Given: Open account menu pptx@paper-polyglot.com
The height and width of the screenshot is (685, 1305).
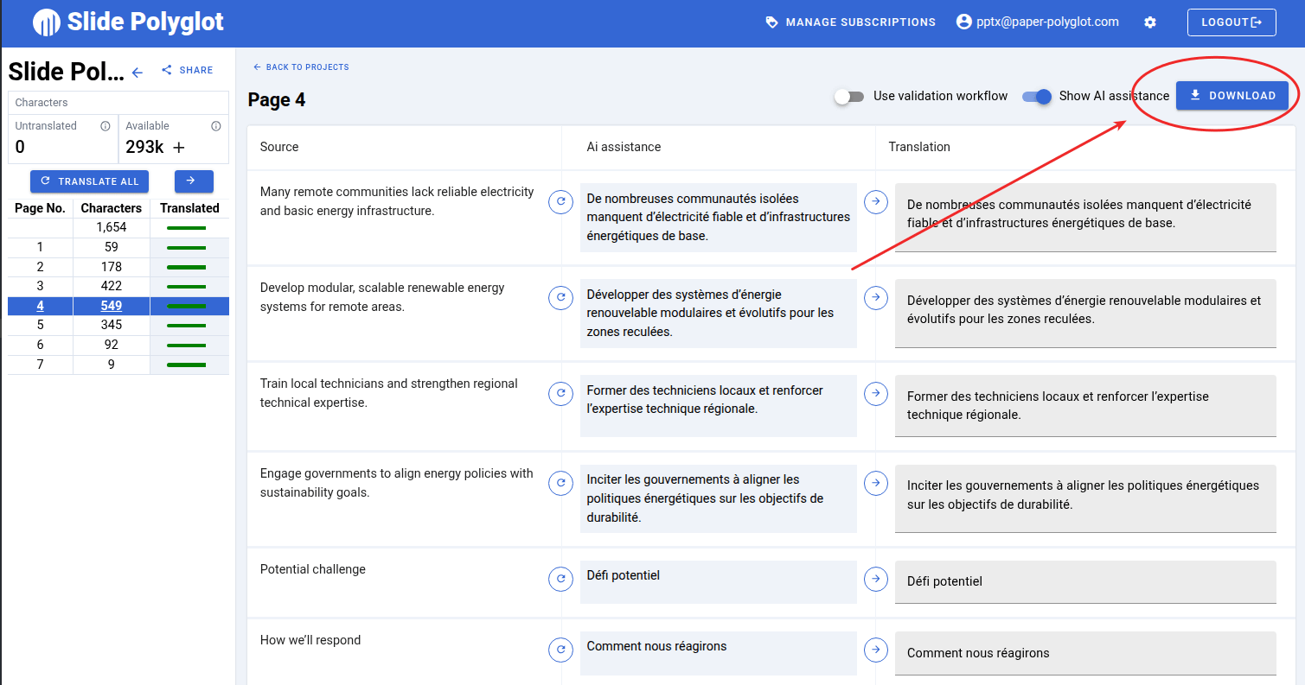Looking at the screenshot, I should click(1037, 22).
